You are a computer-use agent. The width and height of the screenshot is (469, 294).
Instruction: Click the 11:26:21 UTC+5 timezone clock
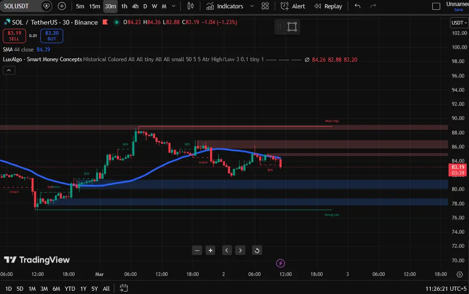(x=446, y=288)
